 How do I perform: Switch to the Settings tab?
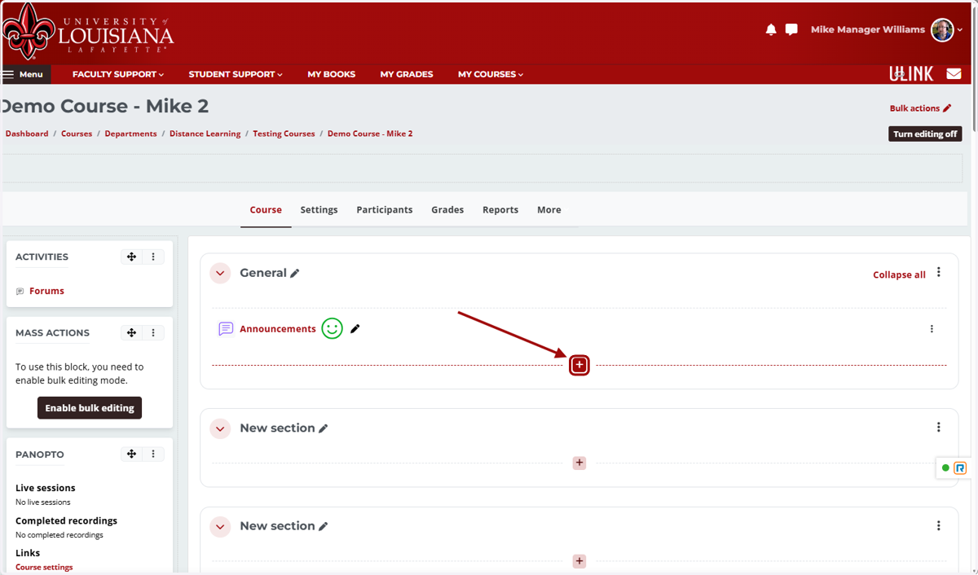(x=319, y=209)
